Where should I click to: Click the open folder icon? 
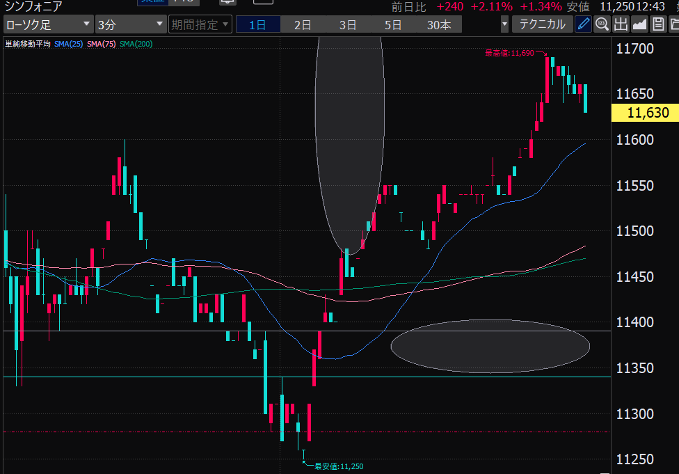tap(674, 24)
